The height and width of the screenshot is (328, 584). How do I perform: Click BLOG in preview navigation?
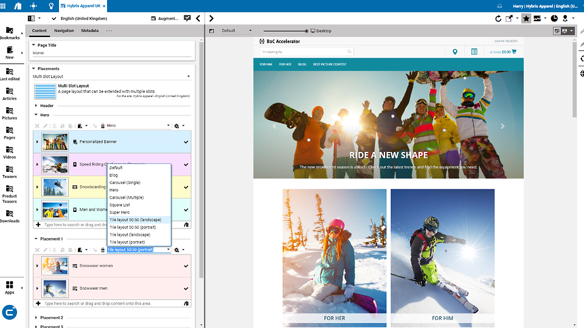pyautogui.click(x=302, y=64)
